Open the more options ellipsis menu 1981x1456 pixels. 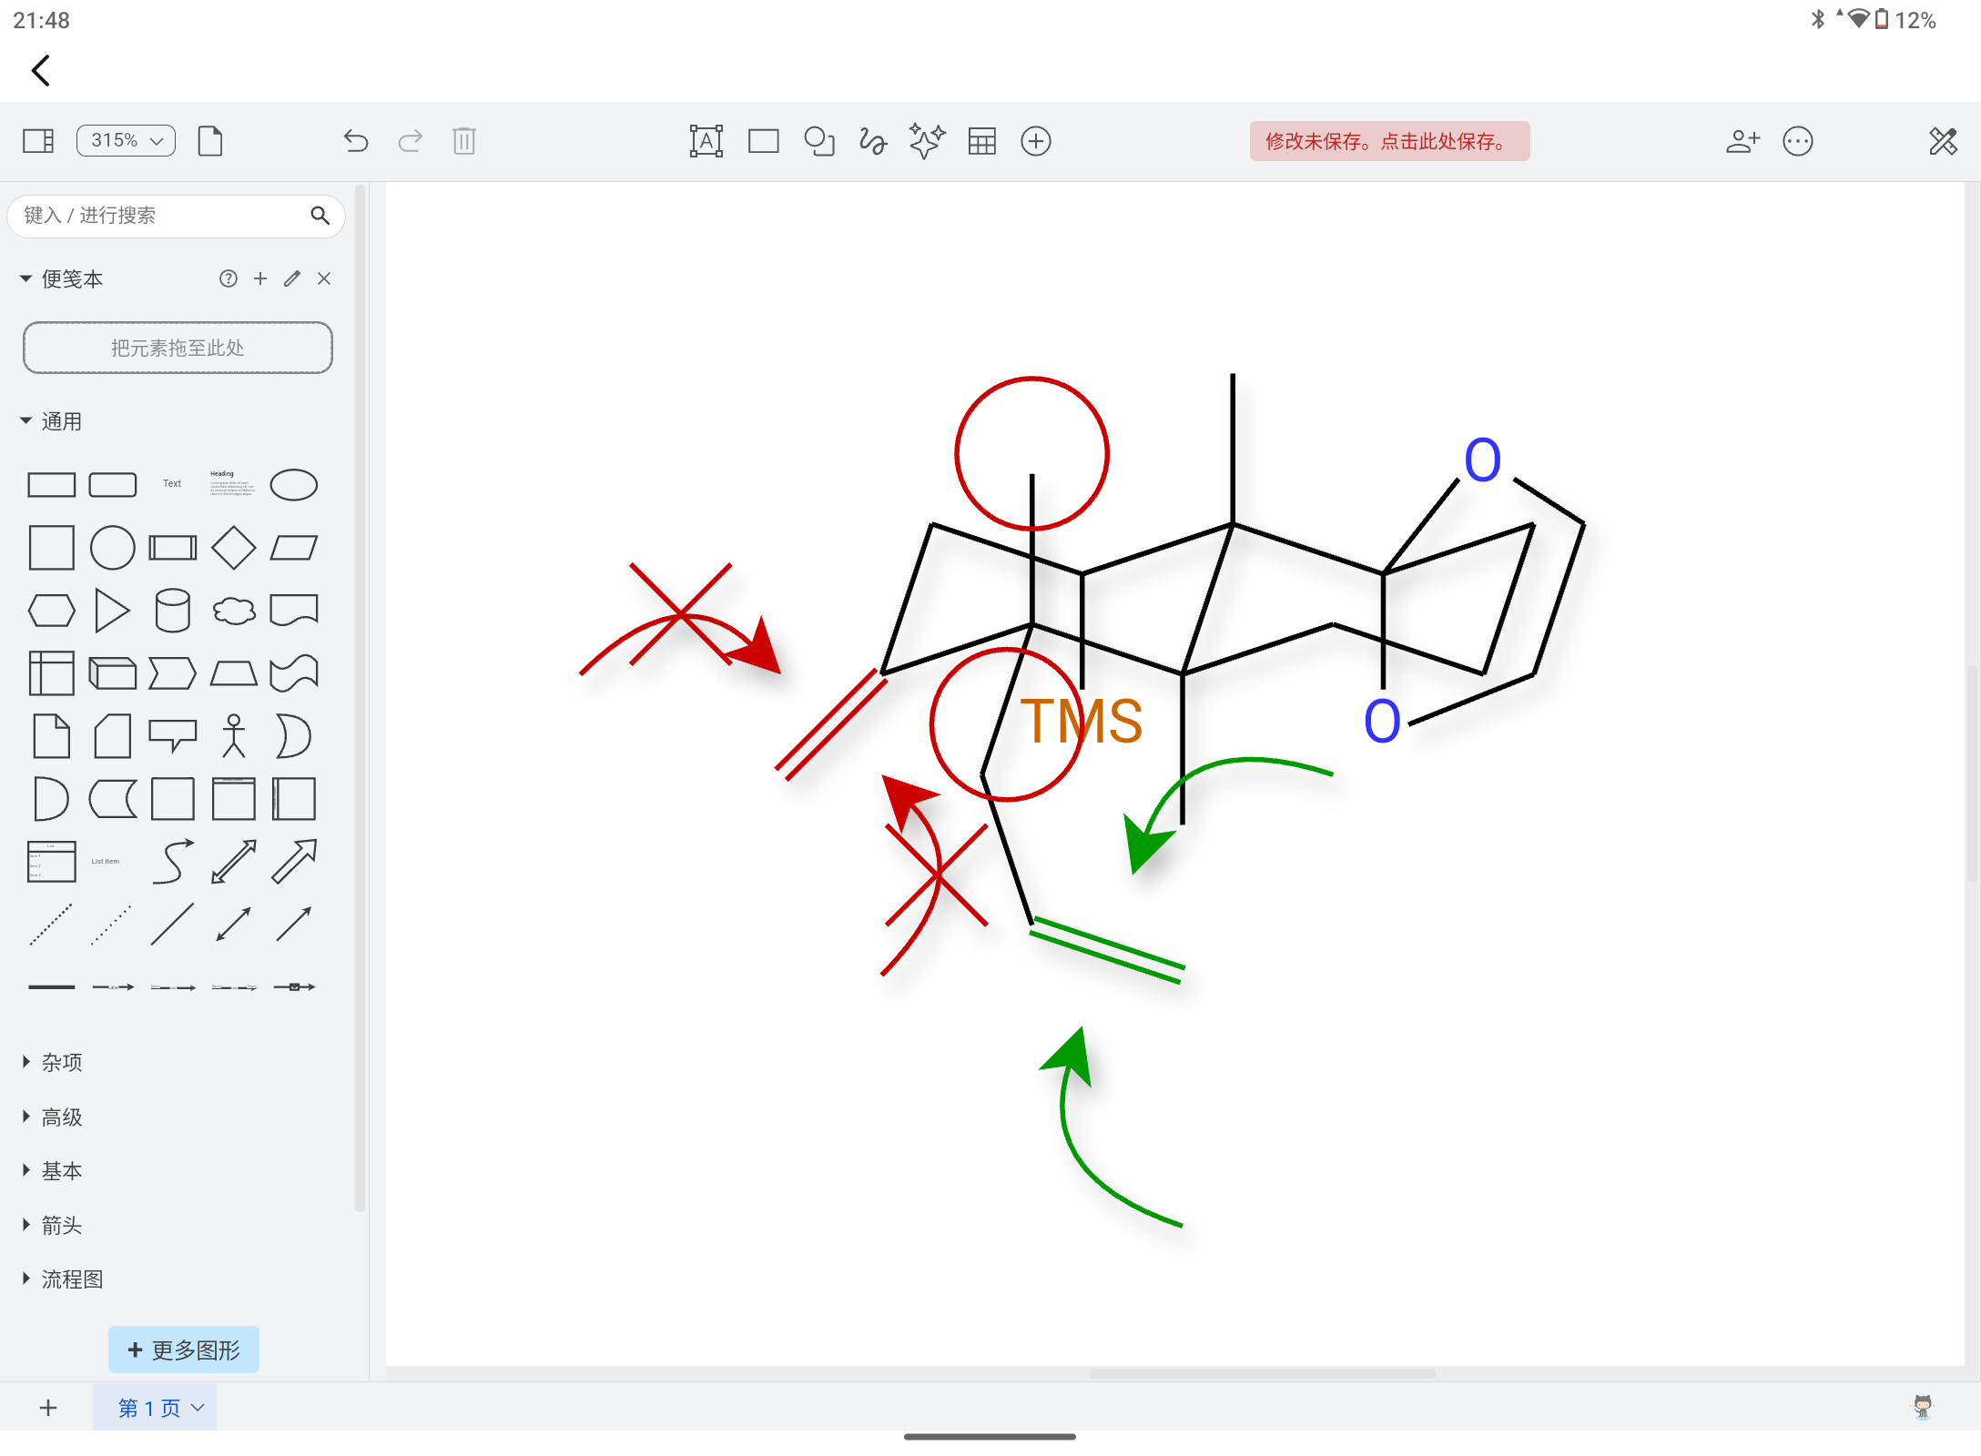[1798, 141]
